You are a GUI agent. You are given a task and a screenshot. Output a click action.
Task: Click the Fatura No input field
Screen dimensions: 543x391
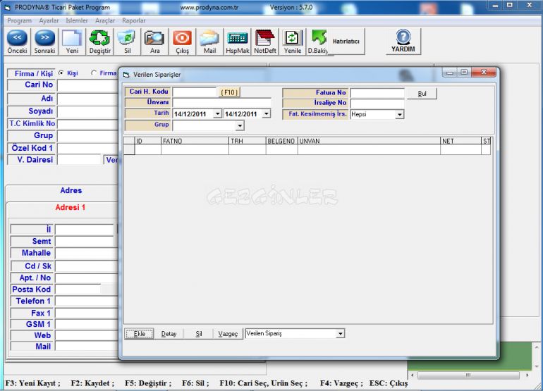[377, 93]
